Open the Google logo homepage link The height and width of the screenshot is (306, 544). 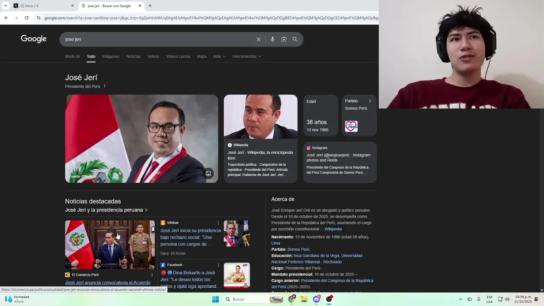34,39
